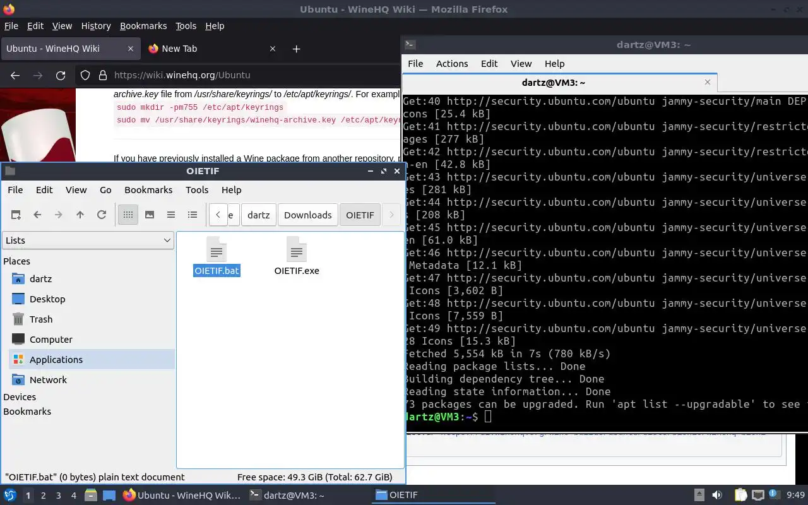This screenshot has width=808, height=505.
Task: Activate OIETIF window from taskbar
Action: pos(435,495)
